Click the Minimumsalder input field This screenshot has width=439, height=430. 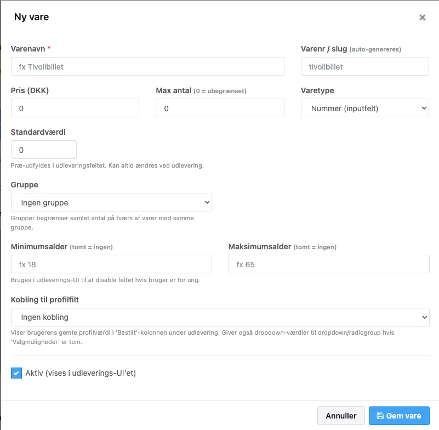pyautogui.click(x=111, y=264)
